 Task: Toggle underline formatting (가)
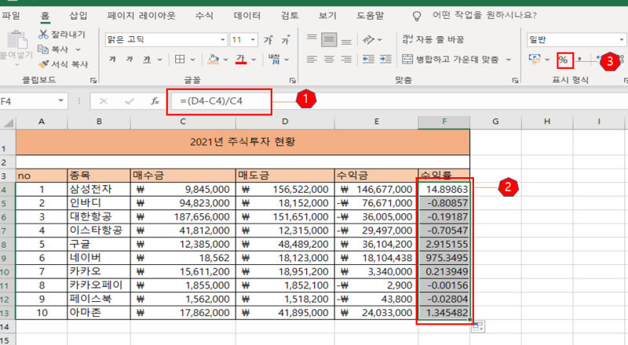click(x=147, y=60)
